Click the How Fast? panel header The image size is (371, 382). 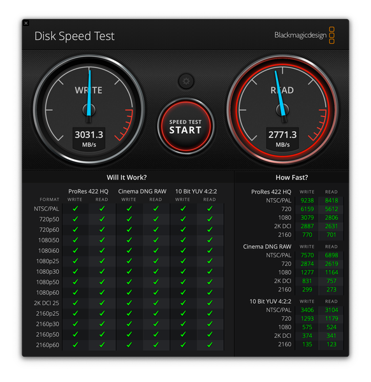point(292,178)
